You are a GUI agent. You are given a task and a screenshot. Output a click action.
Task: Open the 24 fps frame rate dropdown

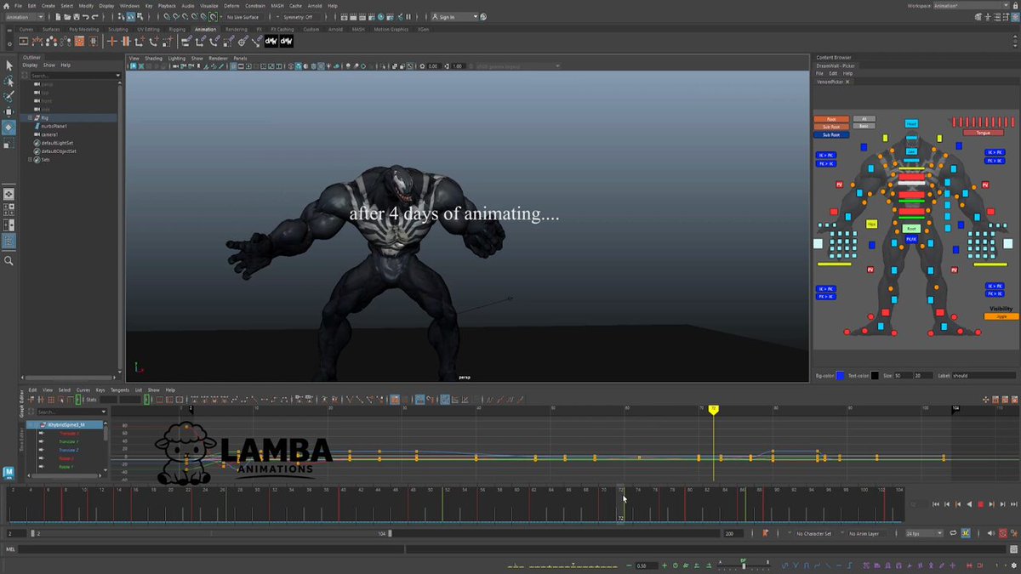click(x=923, y=533)
